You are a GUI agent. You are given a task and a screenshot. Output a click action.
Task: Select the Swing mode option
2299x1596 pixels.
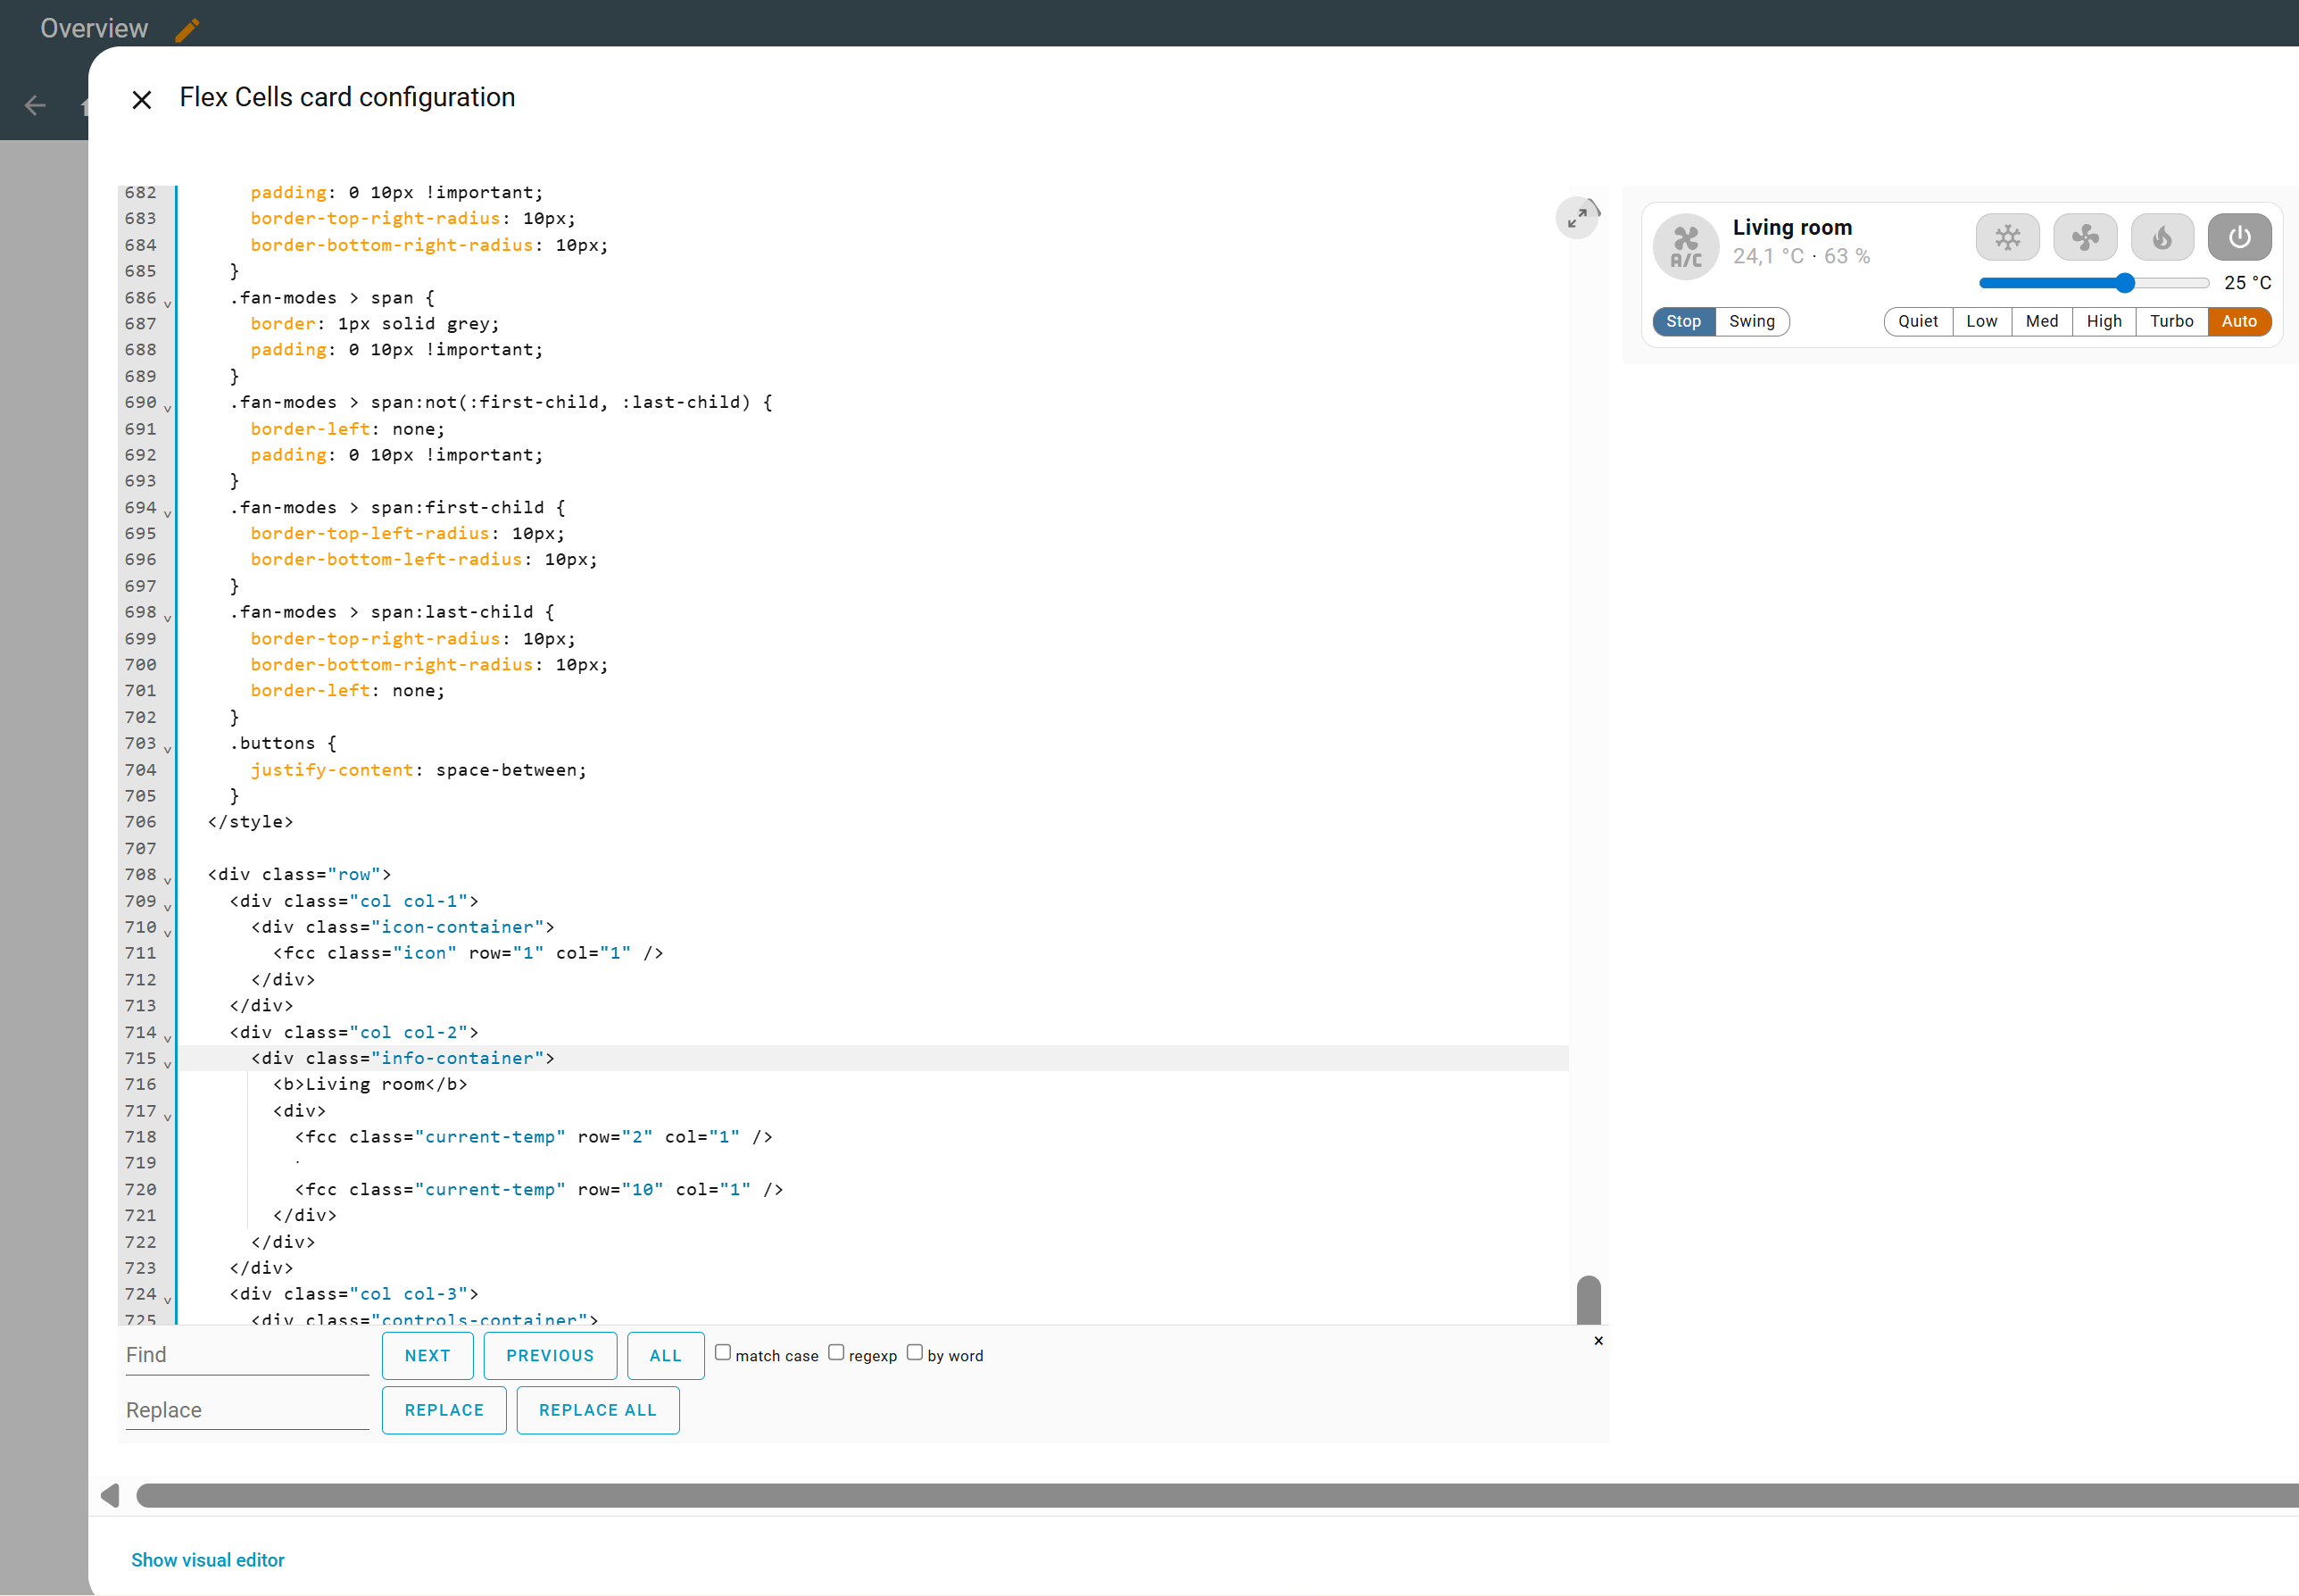1751,322
